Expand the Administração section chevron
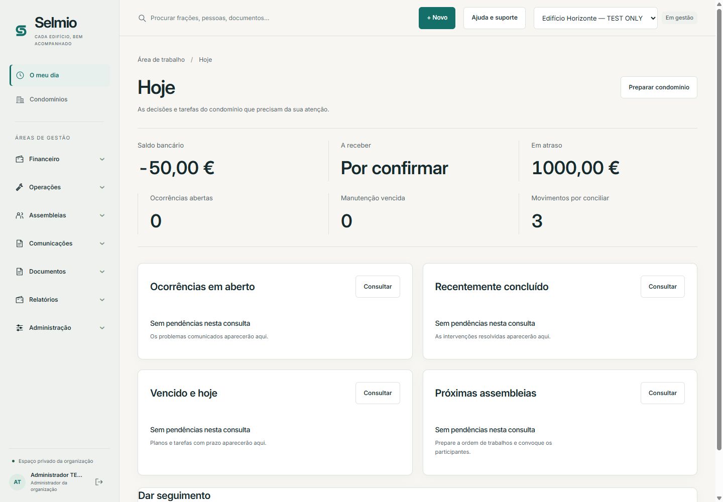The image size is (723, 502). (102, 328)
